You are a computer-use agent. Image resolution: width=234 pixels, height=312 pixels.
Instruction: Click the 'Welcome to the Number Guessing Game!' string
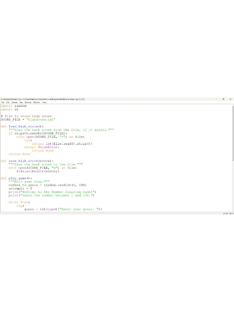57,192
